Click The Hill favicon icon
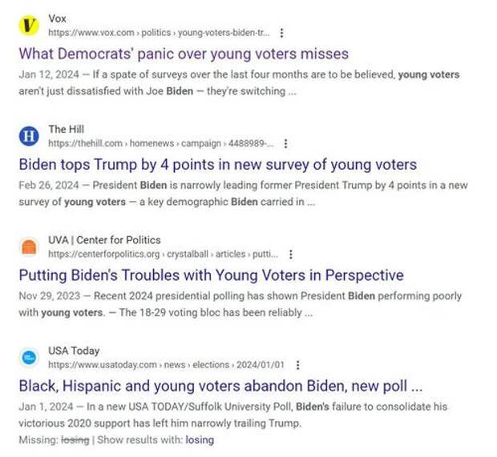Viewport: 497px width, 457px height. 29,136
